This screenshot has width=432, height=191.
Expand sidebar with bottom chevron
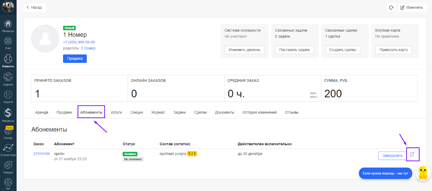(x=8, y=189)
